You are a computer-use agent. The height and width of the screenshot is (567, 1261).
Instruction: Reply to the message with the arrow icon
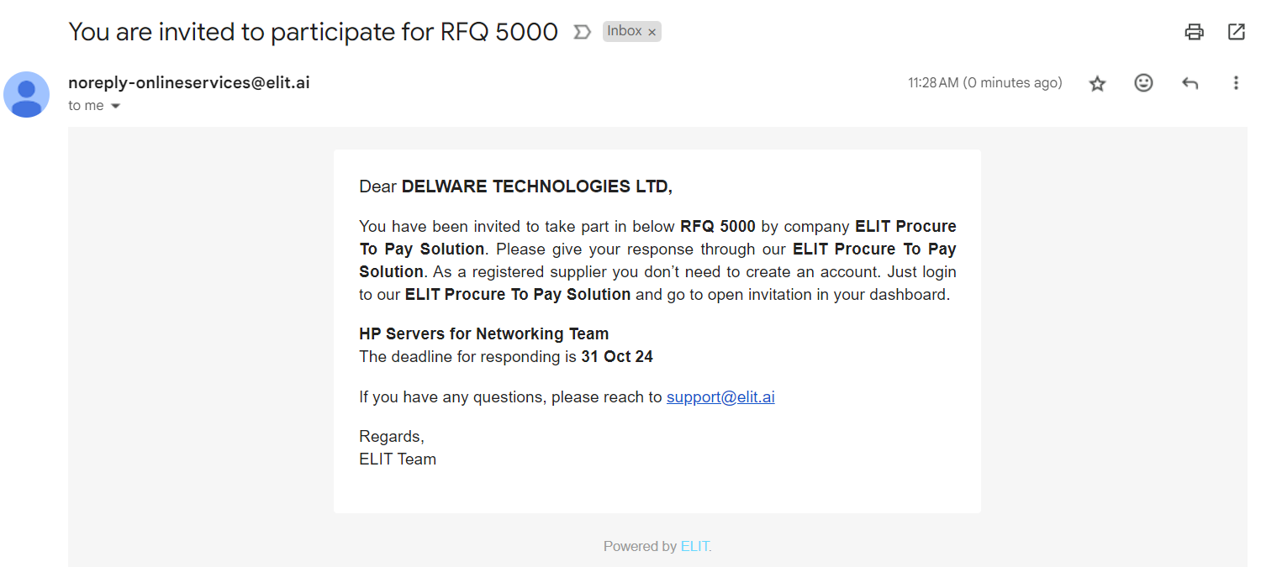(x=1190, y=83)
